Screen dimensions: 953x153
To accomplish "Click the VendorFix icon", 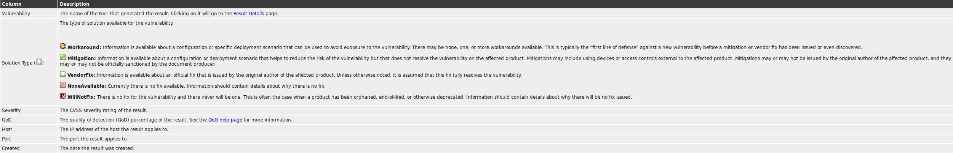I will (63, 74).
